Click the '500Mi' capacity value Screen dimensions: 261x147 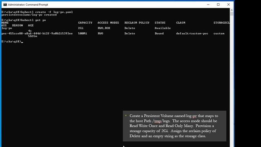tap(82, 33)
